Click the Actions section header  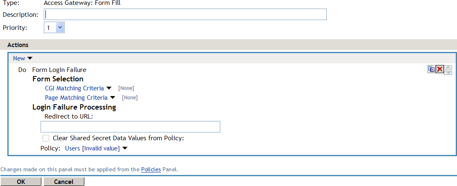point(18,45)
